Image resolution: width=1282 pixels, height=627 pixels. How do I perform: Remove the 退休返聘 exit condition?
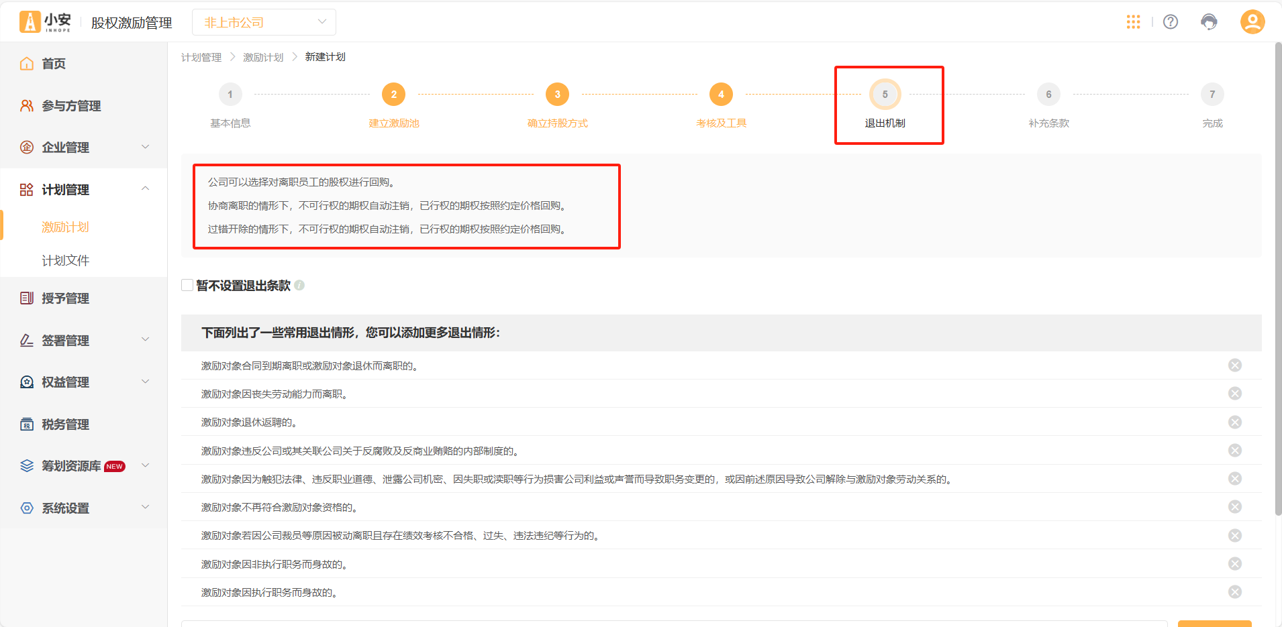[x=1235, y=422]
